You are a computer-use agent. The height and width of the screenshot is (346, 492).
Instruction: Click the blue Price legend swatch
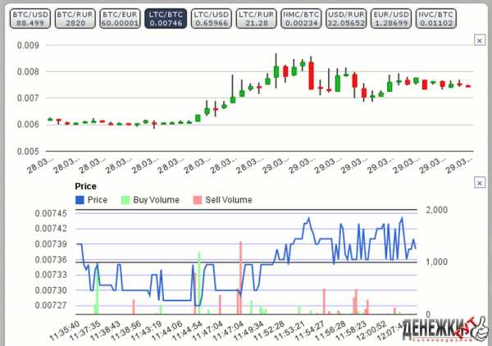tap(80, 200)
